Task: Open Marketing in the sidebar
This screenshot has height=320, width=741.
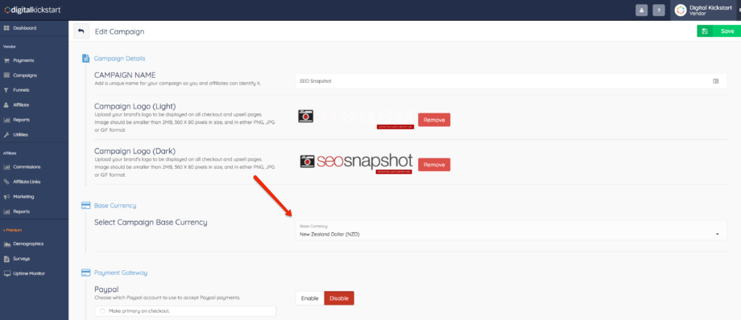Action: (x=23, y=196)
